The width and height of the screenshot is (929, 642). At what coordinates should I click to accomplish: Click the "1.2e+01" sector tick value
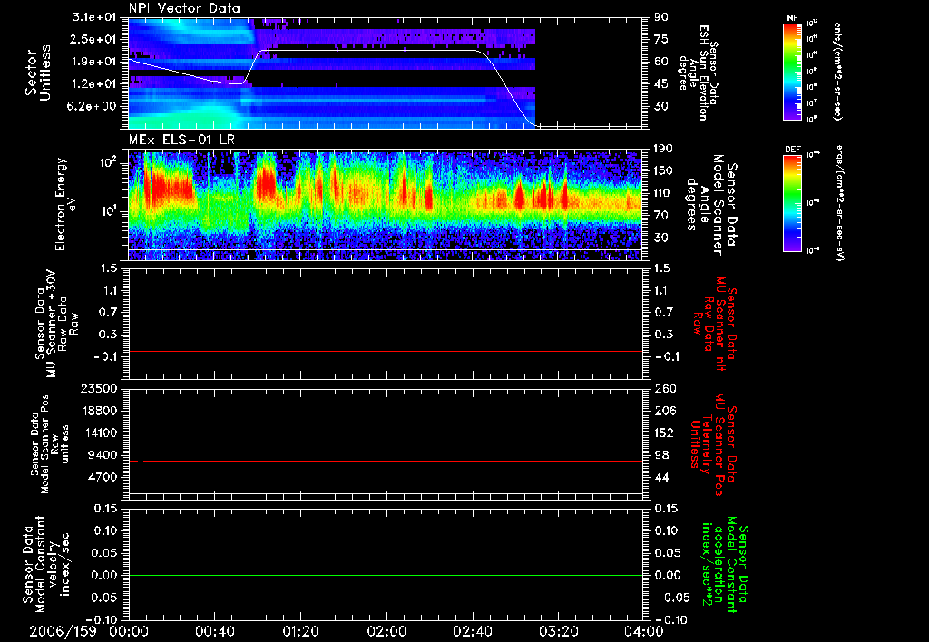[94, 83]
